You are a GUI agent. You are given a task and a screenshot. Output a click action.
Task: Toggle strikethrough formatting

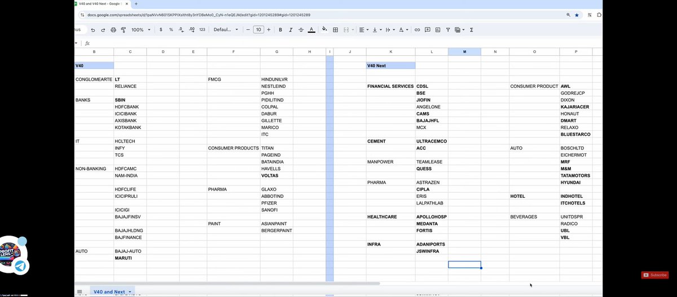[x=301, y=30]
